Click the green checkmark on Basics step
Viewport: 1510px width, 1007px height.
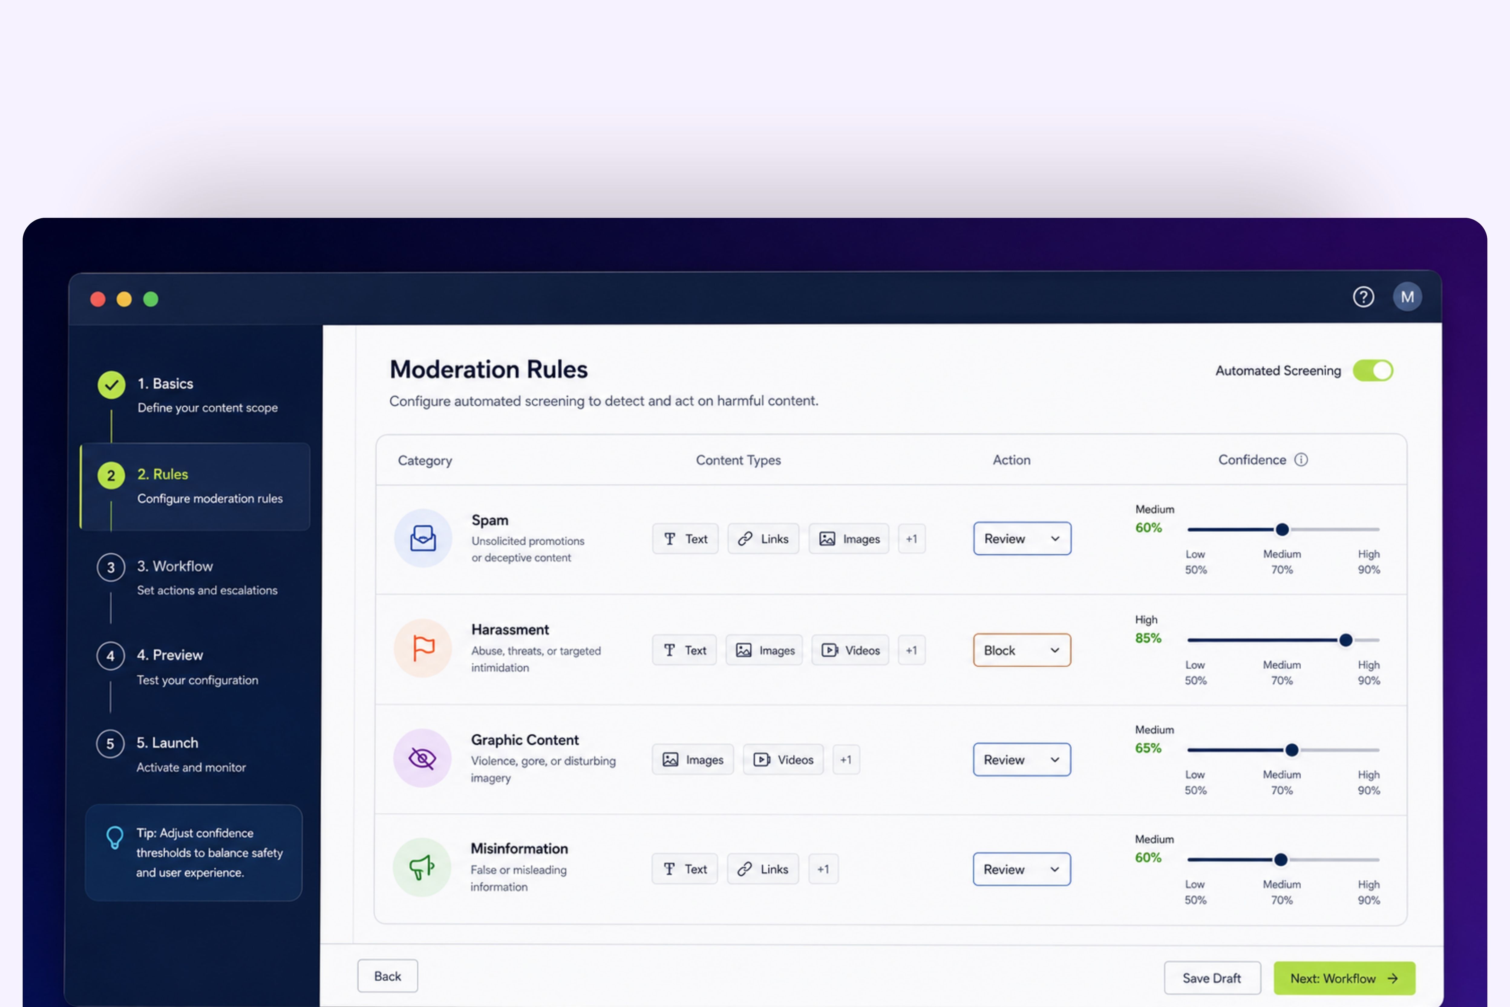(x=111, y=385)
